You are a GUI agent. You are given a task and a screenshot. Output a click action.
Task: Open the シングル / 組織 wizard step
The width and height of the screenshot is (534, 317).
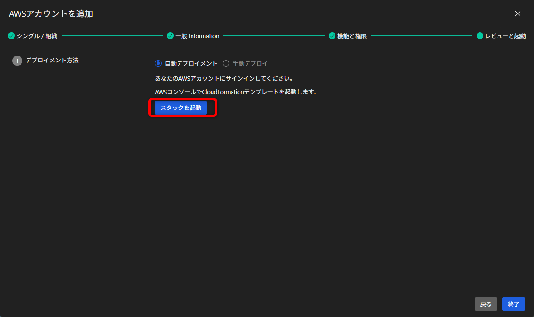(x=33, y=35)
